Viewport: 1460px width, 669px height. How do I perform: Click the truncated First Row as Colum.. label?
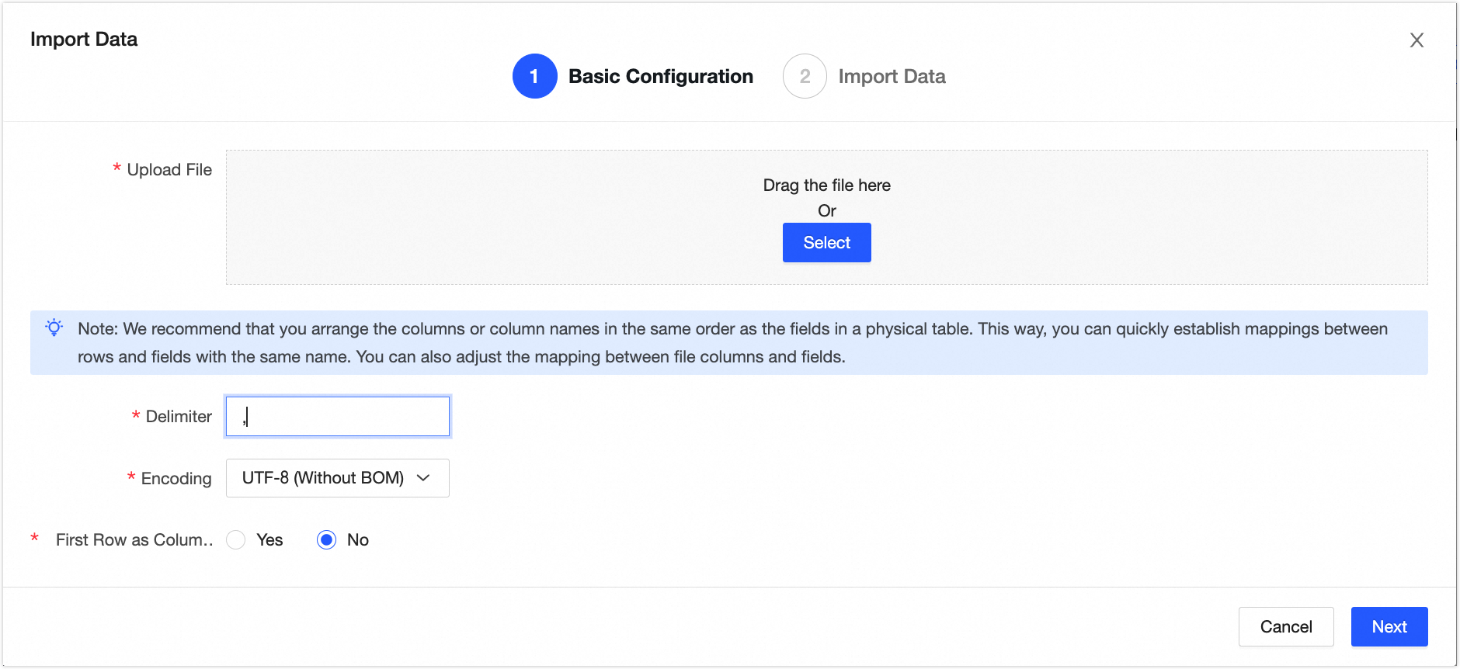point(134,540)
